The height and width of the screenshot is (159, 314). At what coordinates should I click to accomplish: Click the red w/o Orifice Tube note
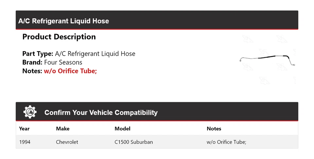(70, 71)
